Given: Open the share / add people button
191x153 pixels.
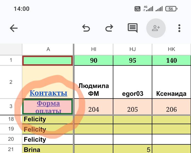Looking at the screenshot, I should pyautogui.click(x=156, y=28).
